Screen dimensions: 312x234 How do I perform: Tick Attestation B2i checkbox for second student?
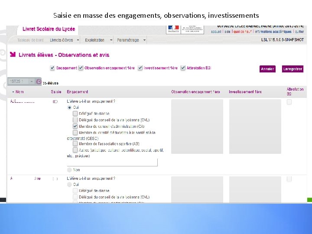click(289, 179)
